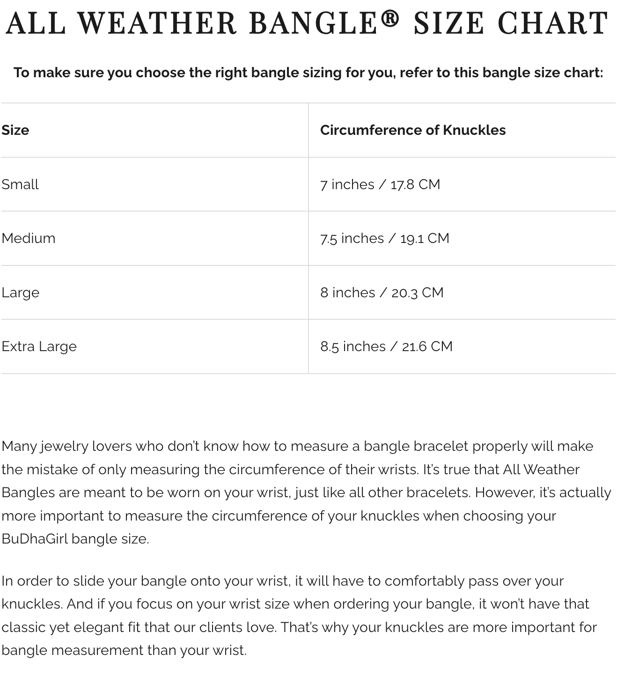This screenshot has width=617, height=676.
Task: Click the paragraph starting 'Many jewelry lovers'
Action: 307,492
